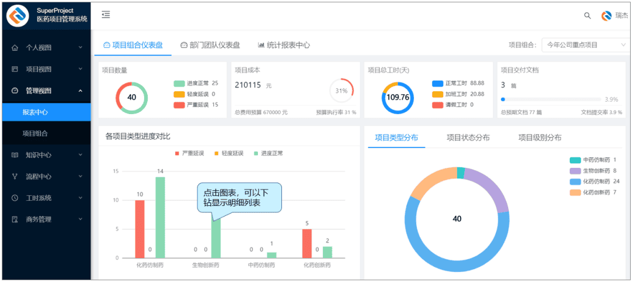
Task: Click 总预期文档 77 篇 text
Action: (x=521, y=112)
